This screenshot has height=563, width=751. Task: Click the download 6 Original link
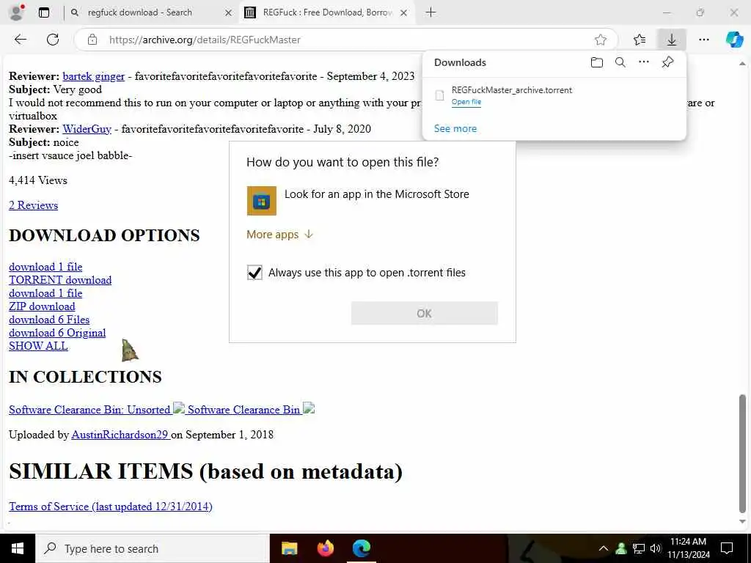point(57,333)
